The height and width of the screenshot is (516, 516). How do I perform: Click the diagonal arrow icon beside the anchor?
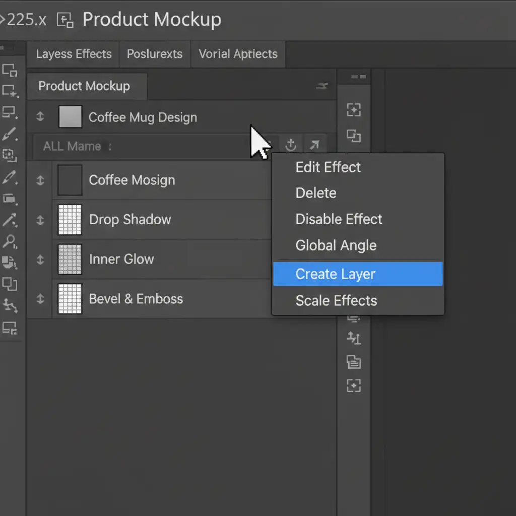tap(314, 145)
